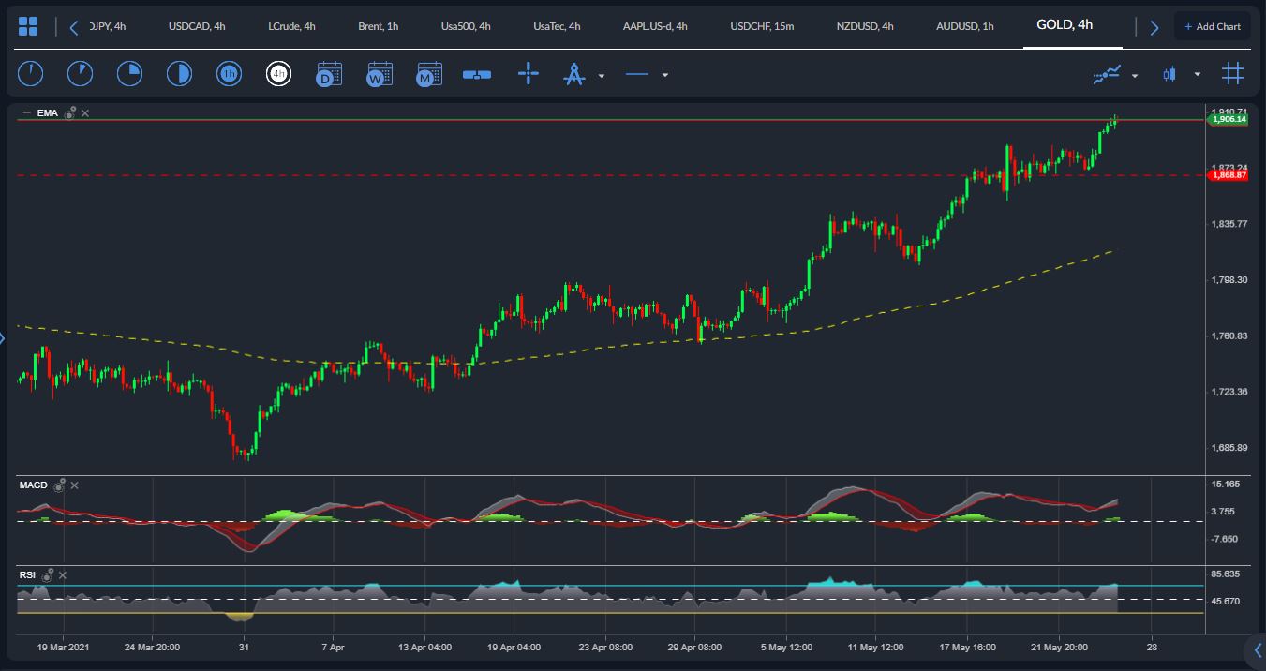Image resolution: width=1266 pixels, height=671 pixels.
Task: Select the 1-minute timeframe clock icon
Action: pos(31,74)
